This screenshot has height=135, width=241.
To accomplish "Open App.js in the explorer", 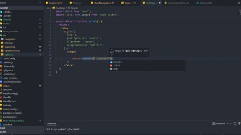I will pyautogui.click(x=6, y=86).
